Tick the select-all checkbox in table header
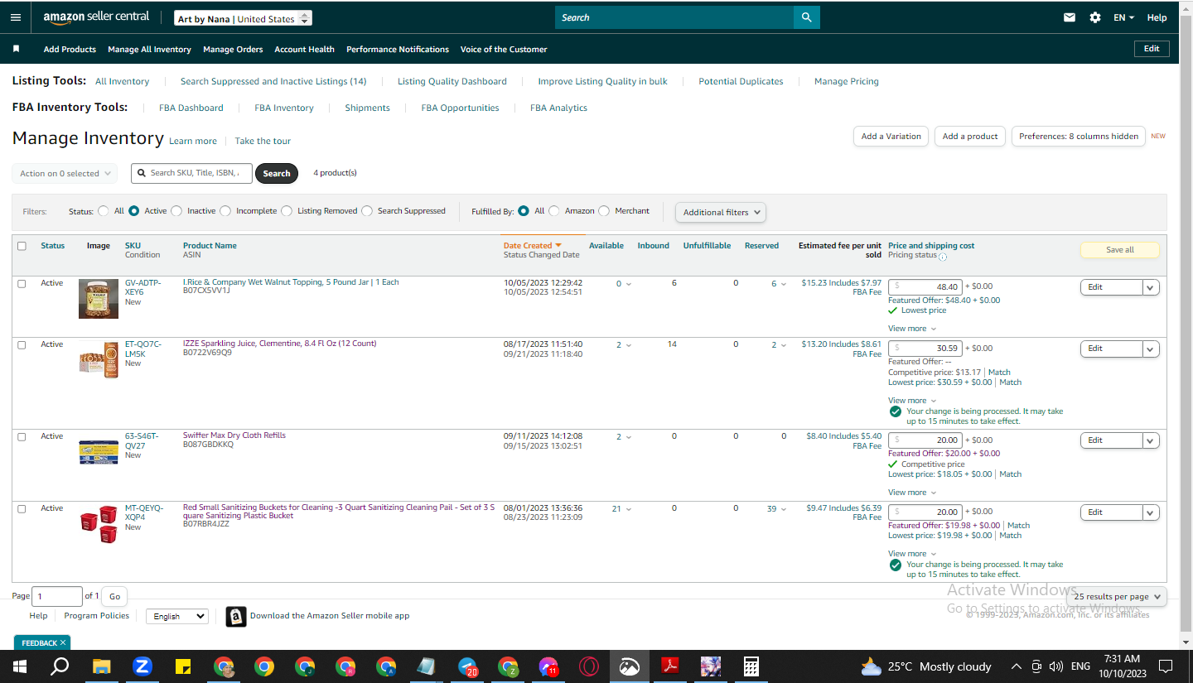Image resolution: width=1193 pixels, height=683 pixels. 22,246
